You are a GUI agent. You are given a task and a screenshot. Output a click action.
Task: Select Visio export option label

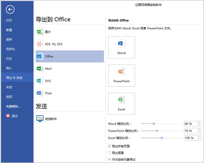click(48, 93)
